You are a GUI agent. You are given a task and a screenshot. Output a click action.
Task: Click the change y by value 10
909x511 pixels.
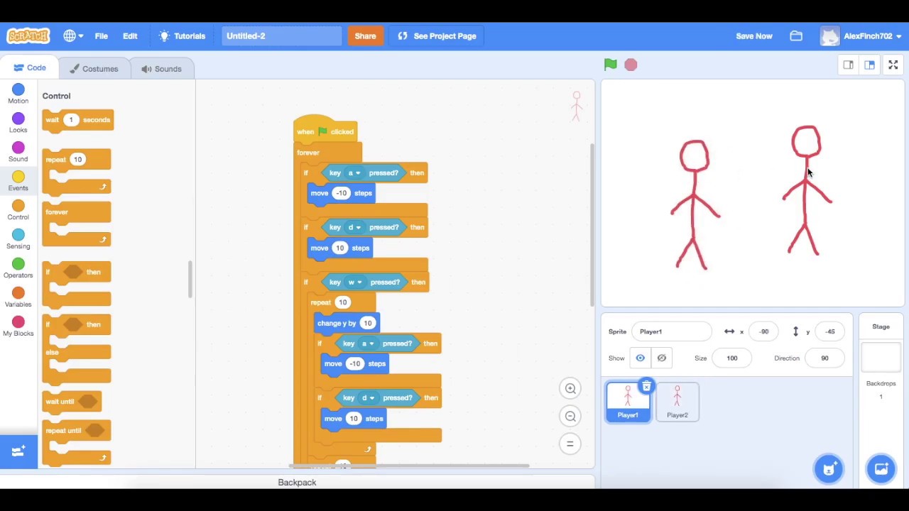point(367,324)
